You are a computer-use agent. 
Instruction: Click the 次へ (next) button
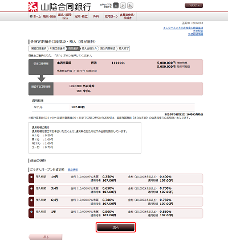116,227
